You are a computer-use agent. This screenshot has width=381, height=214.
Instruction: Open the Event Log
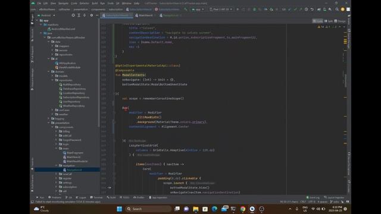(313, 197)
